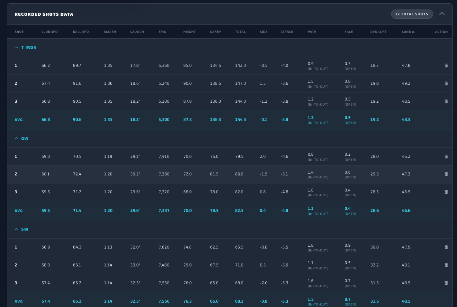Viewport: 457px width, 307px height.
Task: Select SW side value -2.0
Action: (x=263, y=283)
